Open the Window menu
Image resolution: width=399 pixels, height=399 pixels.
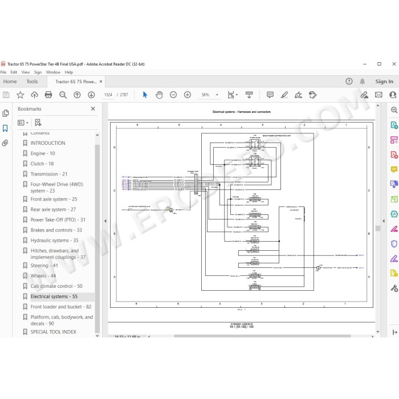[x=53, y=72]
